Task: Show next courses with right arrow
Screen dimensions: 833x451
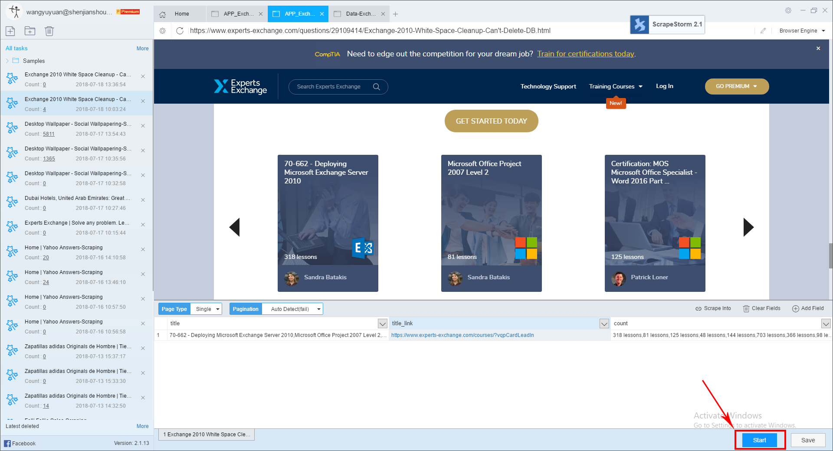Action: click(748, 227)
